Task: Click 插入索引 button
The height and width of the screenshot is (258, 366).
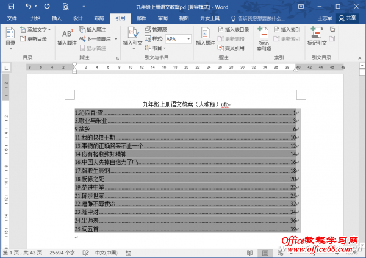Action: 287,30
